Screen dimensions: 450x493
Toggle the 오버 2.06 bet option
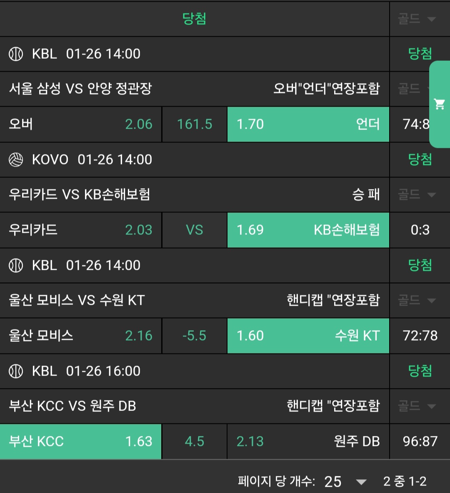pos(80,124)
